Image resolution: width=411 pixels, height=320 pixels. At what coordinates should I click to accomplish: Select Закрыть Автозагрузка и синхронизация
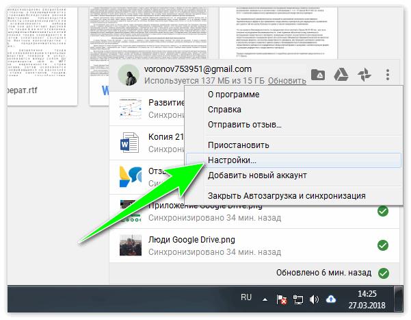click(x=293, y=196)
